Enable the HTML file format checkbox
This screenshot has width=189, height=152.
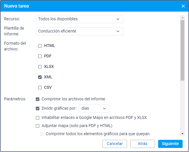pos(40,46)
